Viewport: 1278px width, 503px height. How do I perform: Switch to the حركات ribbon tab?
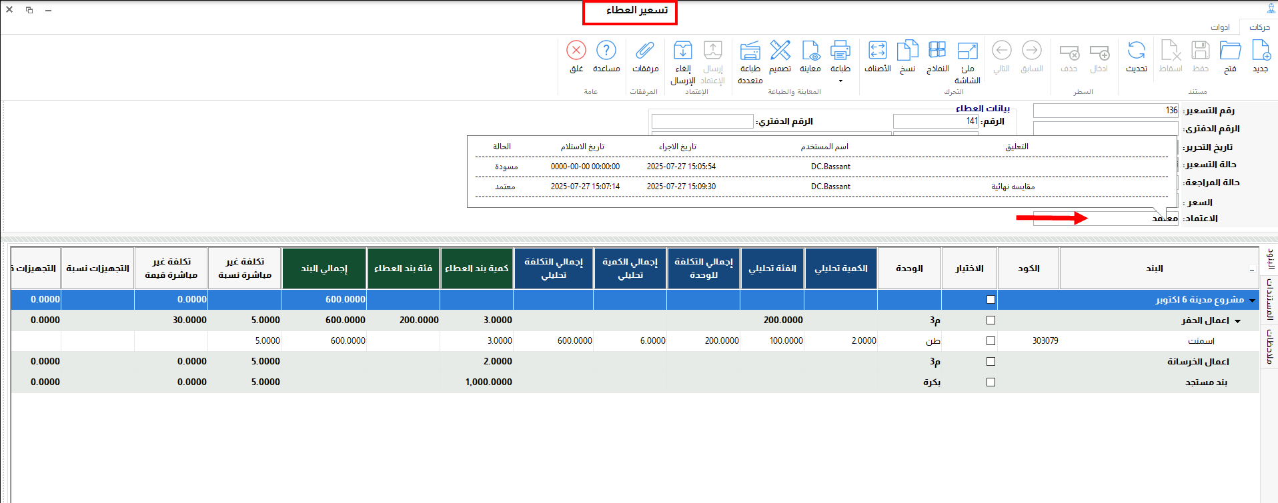1259,27
